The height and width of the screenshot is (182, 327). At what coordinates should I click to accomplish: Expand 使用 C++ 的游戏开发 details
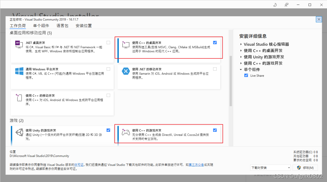(241, 63)
